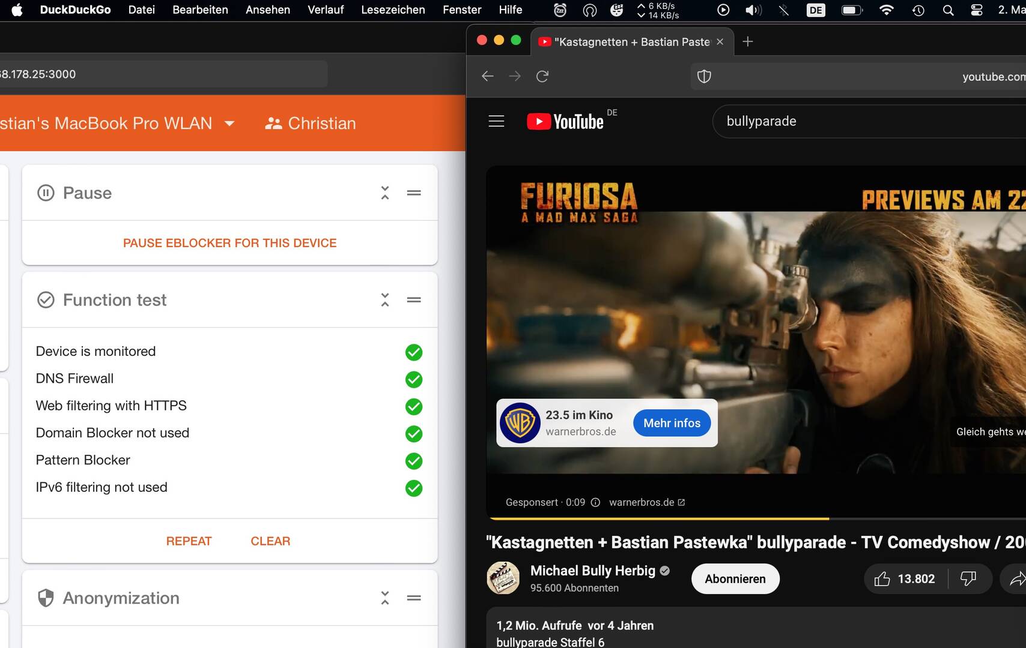Open the Apple menu

point(17,10)
